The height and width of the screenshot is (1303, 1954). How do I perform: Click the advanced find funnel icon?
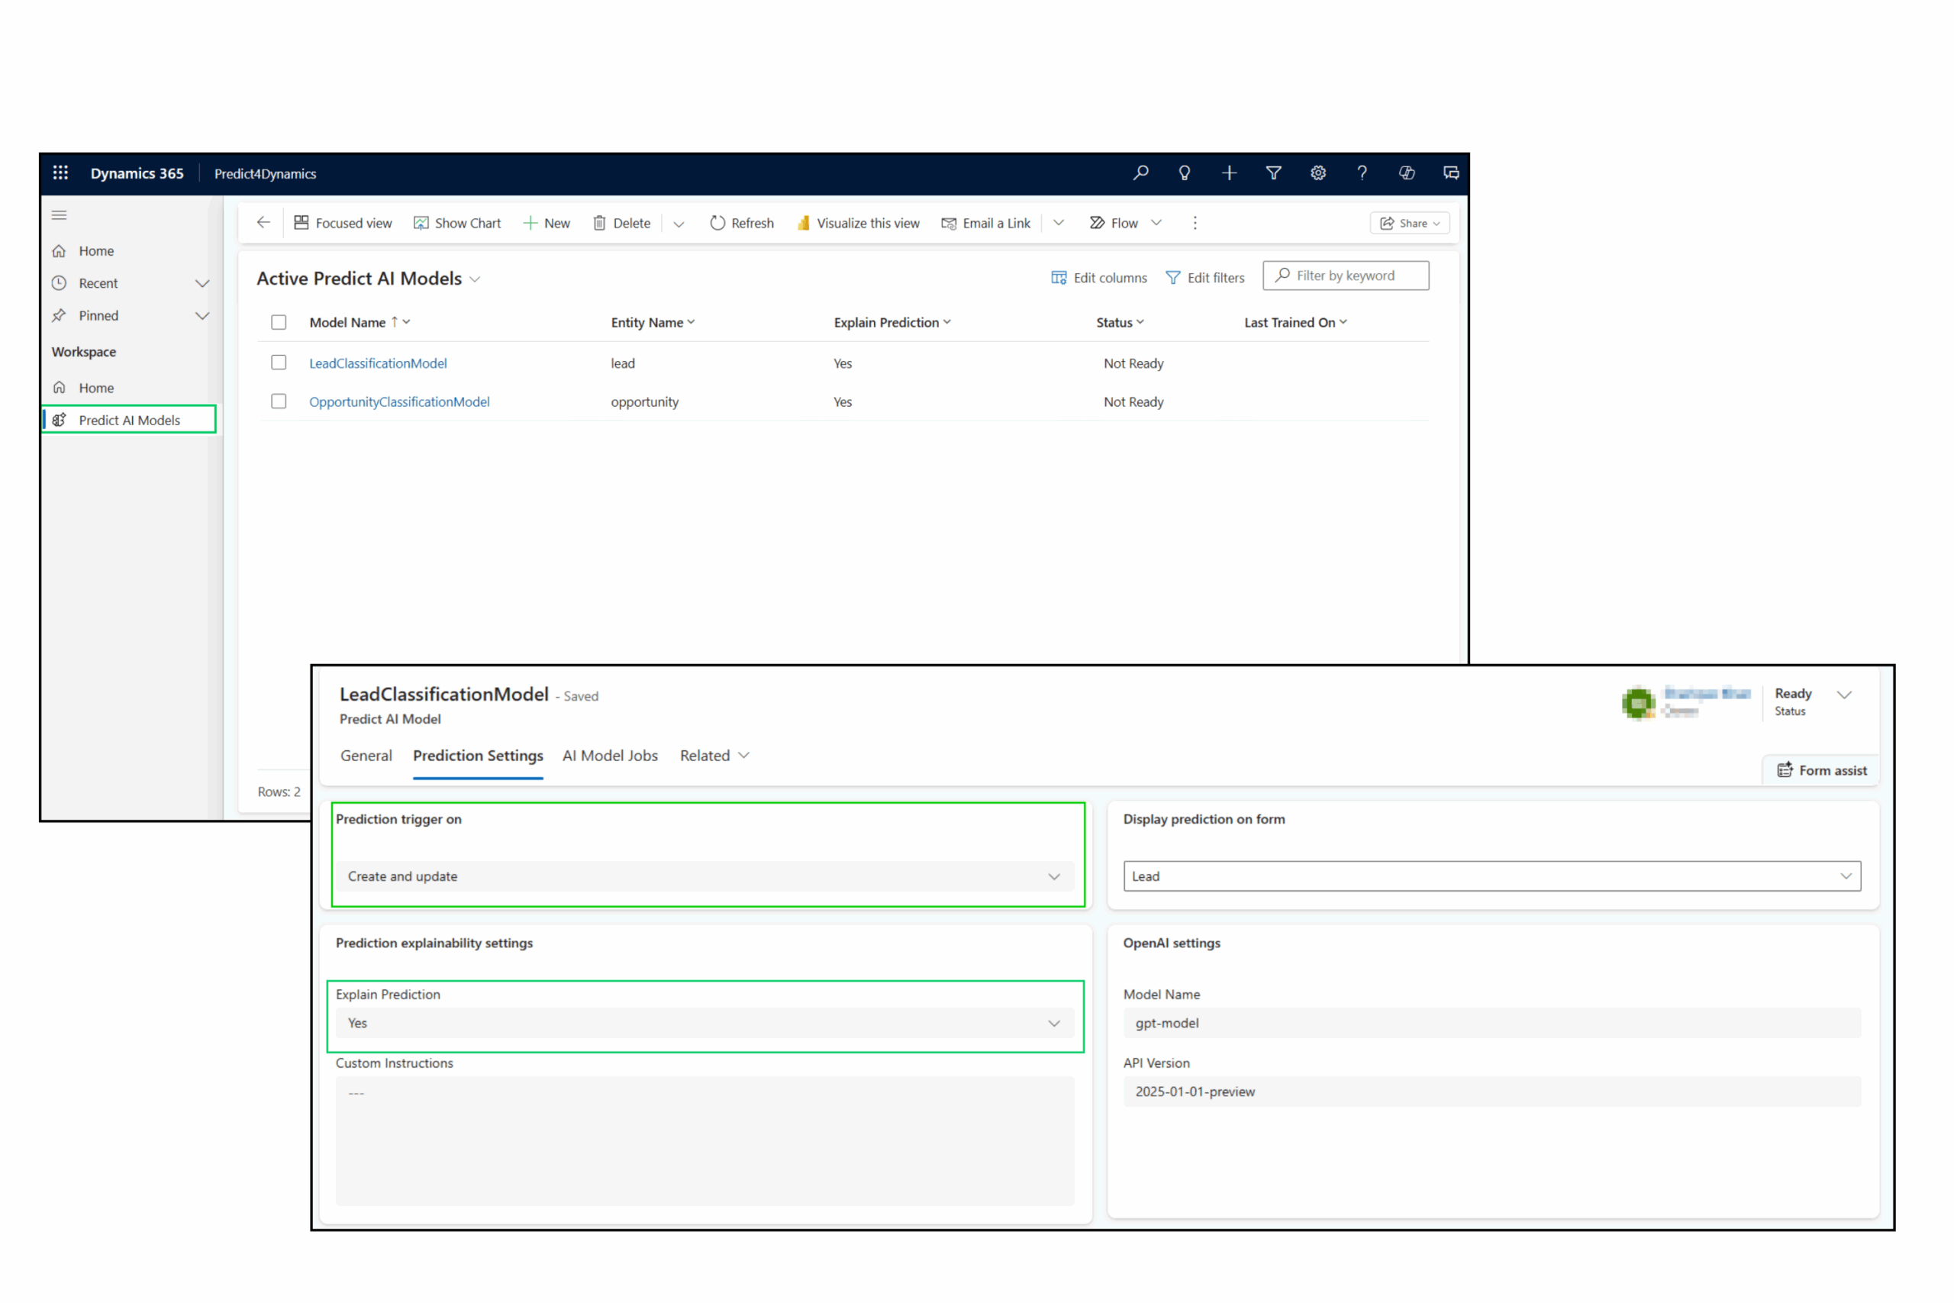pos(1274,173)
